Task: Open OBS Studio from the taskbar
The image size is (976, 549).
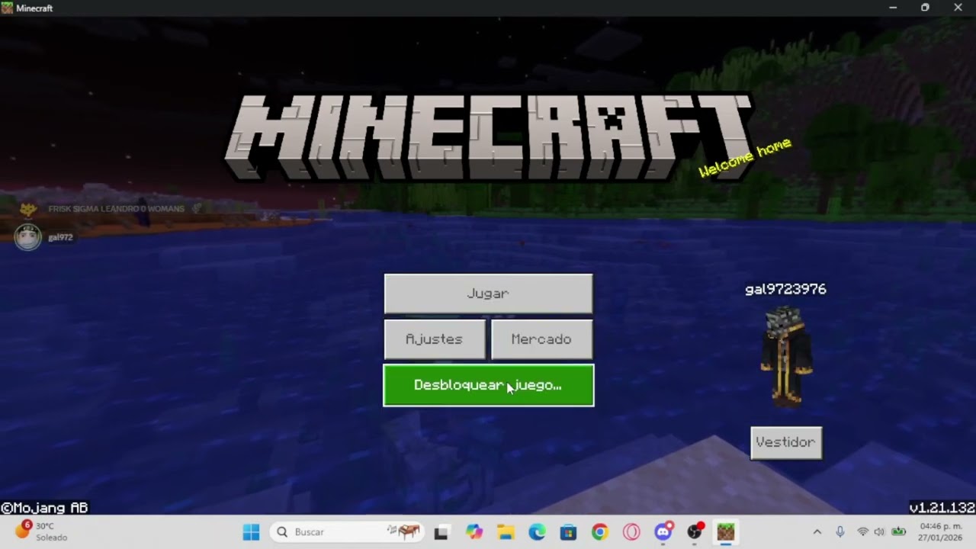Action: click(x=695, y=532)
